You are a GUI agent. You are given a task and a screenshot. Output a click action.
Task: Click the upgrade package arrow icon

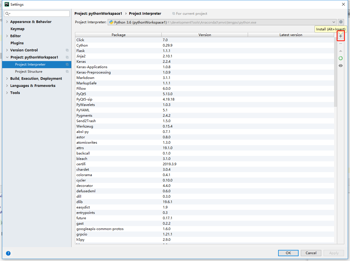pyautogui.click(x=341, y=51)
